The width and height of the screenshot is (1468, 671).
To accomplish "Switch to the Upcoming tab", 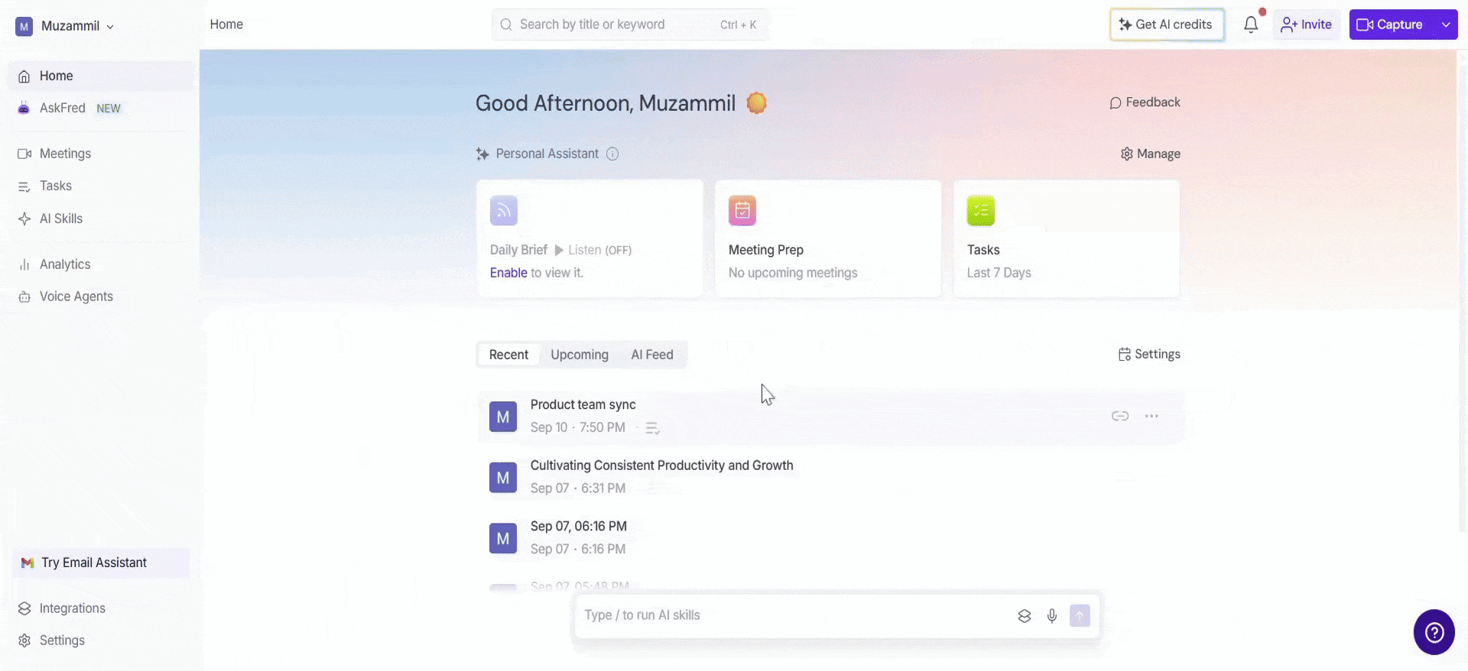I will pos(580,355).
